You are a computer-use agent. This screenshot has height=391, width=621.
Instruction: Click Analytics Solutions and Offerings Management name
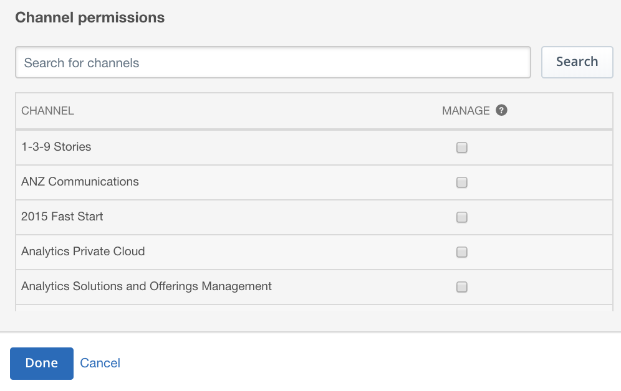click(x=146, y=286)
